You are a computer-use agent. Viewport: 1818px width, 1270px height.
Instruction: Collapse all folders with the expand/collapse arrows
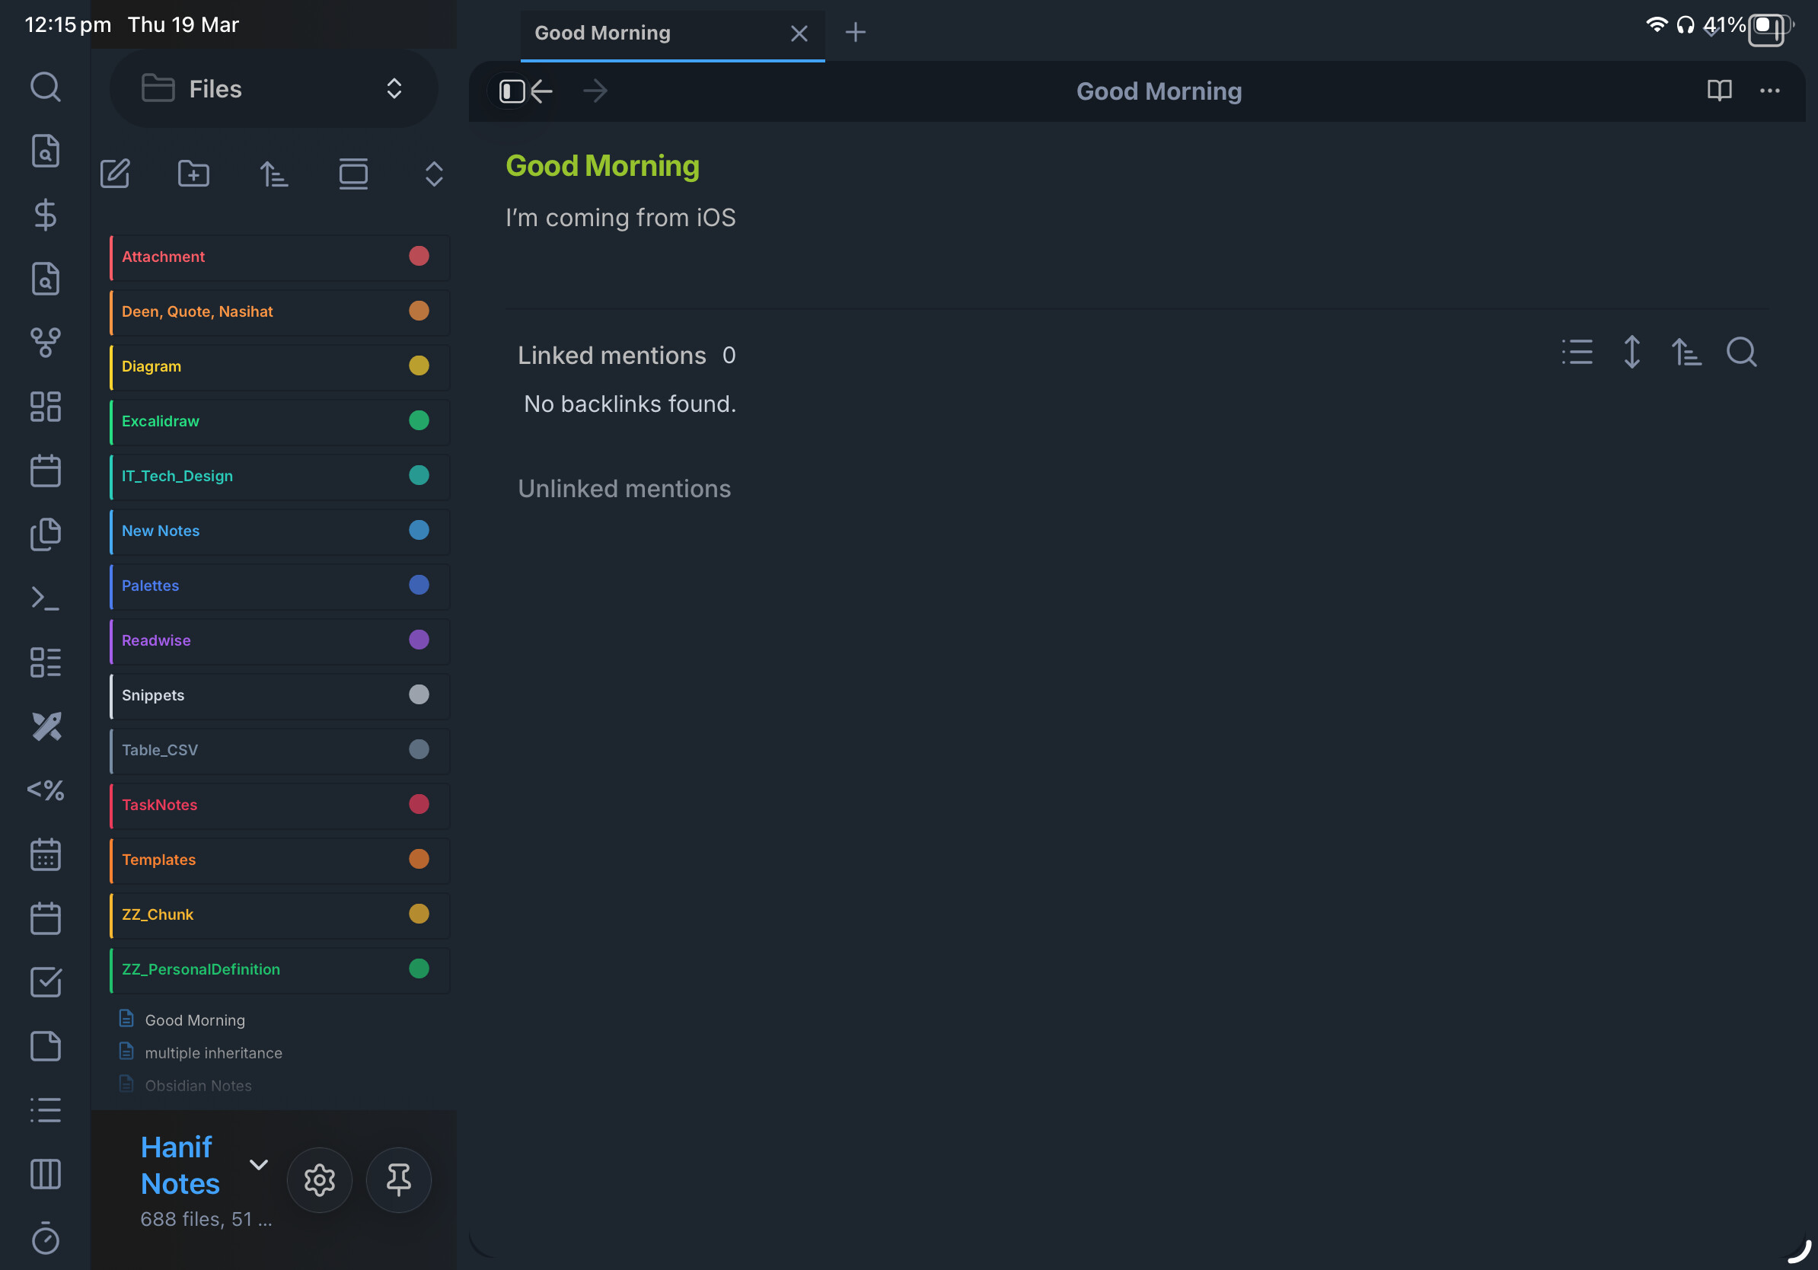click(433, 174)
